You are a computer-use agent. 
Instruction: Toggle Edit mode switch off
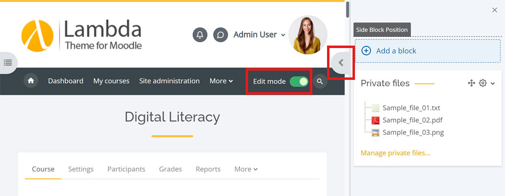(299, 81)
